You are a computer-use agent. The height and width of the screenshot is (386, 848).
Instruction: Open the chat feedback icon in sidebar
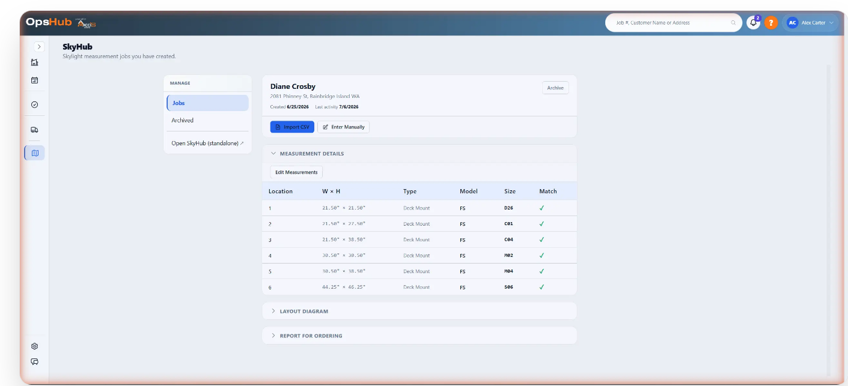click(x=34, y=362)
